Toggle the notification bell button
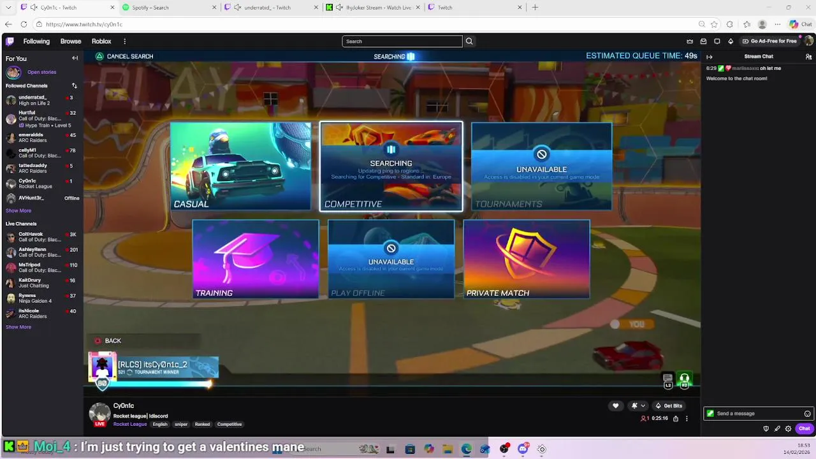 point(634,405)
